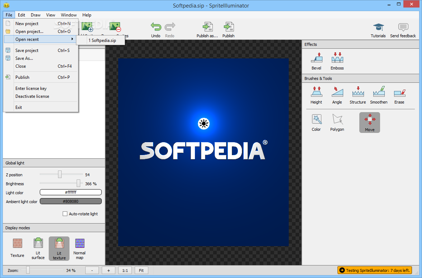Click the Global light panel header
This screenshot has height=278, width=422.
pyautogui.click(x=54, y=163)
